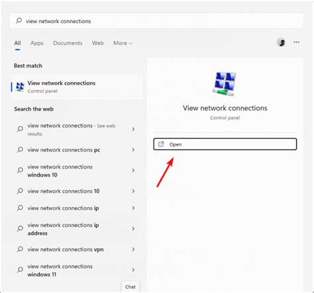Click search icon beside 'connections vpn' row
Viewport: 314px width, 293px height.
[20, 249]
